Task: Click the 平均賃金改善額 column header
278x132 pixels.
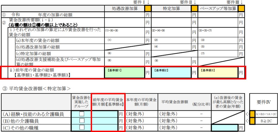Action: tap(175, 102)
